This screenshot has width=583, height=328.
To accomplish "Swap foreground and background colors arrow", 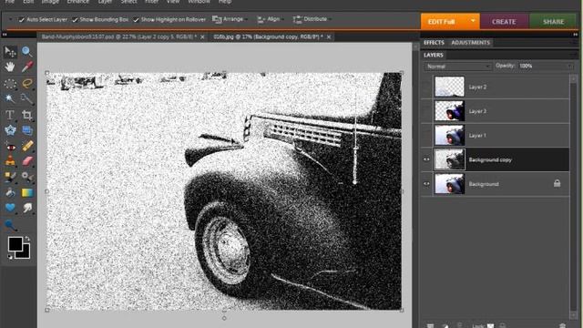I will [27, 239].
